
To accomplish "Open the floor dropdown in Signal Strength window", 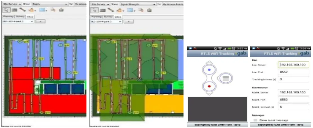I will pos(106,21).
